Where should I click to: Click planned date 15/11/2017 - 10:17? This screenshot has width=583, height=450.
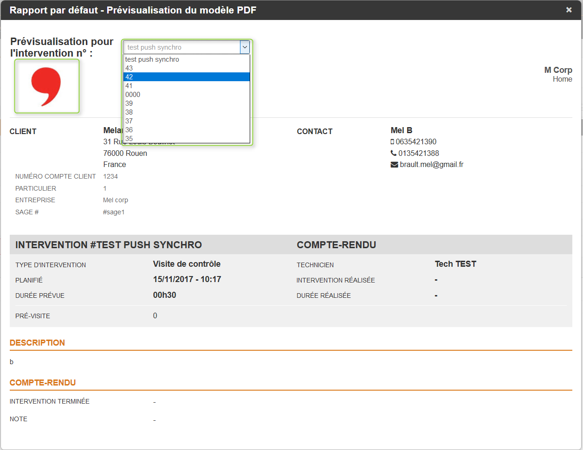click(x=187, y=279)
